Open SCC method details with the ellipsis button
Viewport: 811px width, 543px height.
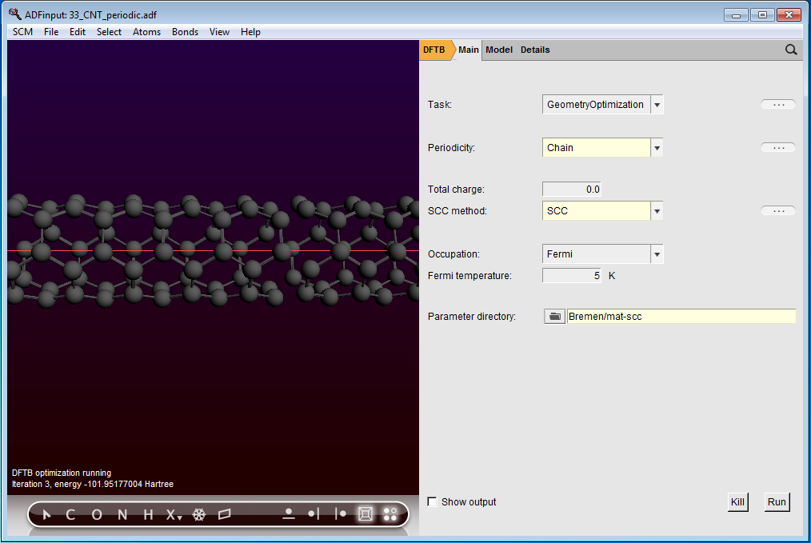(778, 211)
